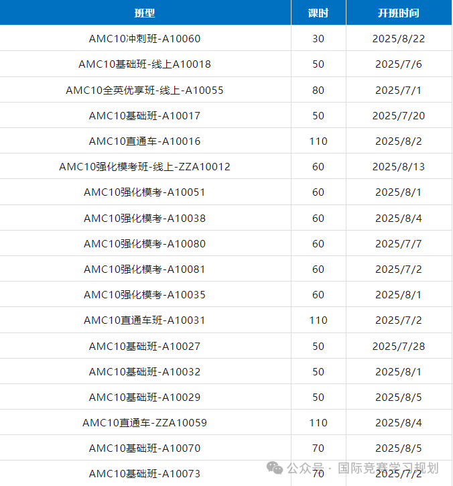453x486 pixels.
Task: Click the start date 2025/7/7
Action: pyautogui.click(x=399, y=243)
